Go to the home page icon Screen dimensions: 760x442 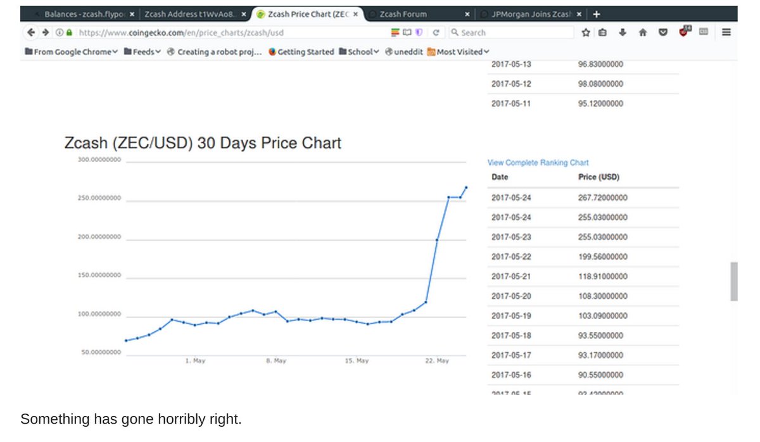[643, 32]
